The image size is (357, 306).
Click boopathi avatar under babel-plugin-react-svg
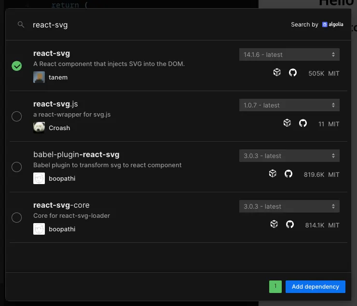coord(39,178)
